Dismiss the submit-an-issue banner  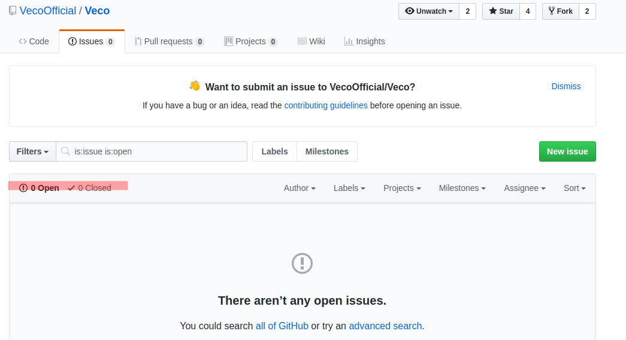(565, 86)
